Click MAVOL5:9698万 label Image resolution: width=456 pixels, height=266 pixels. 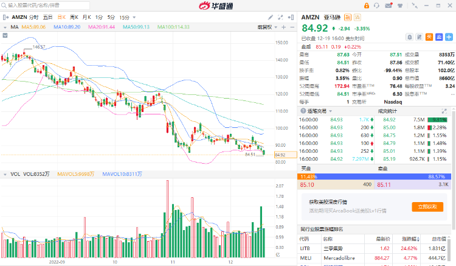pyautogui.click(x=75, y=174)
